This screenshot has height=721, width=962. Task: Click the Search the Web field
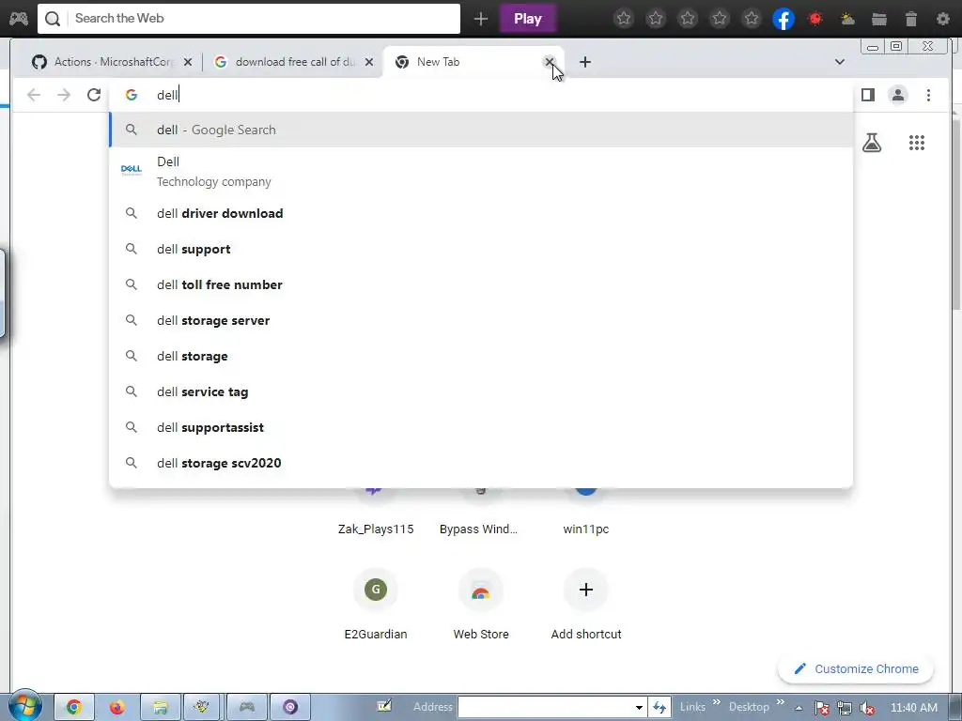point(248,19)
